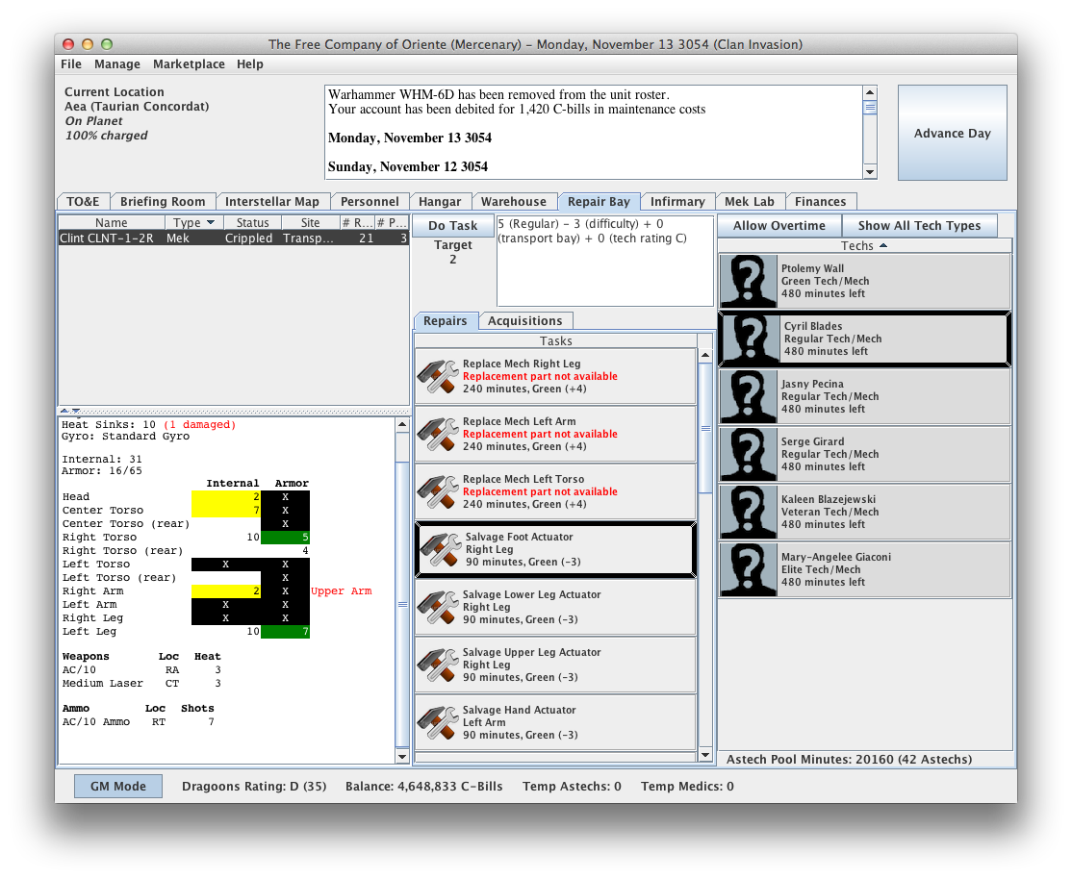This screenshot has height=879, width=1072.
Task: Click log panel scroll-up arrow
Action: (x=870, y=92)
